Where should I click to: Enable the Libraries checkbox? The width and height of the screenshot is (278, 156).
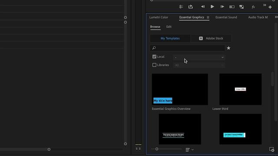[154, 65]
